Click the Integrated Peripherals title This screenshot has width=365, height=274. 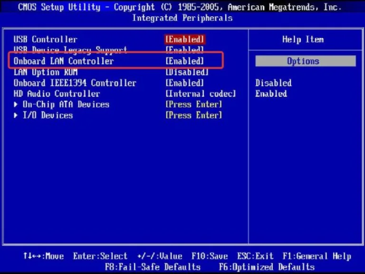[182, 18]
